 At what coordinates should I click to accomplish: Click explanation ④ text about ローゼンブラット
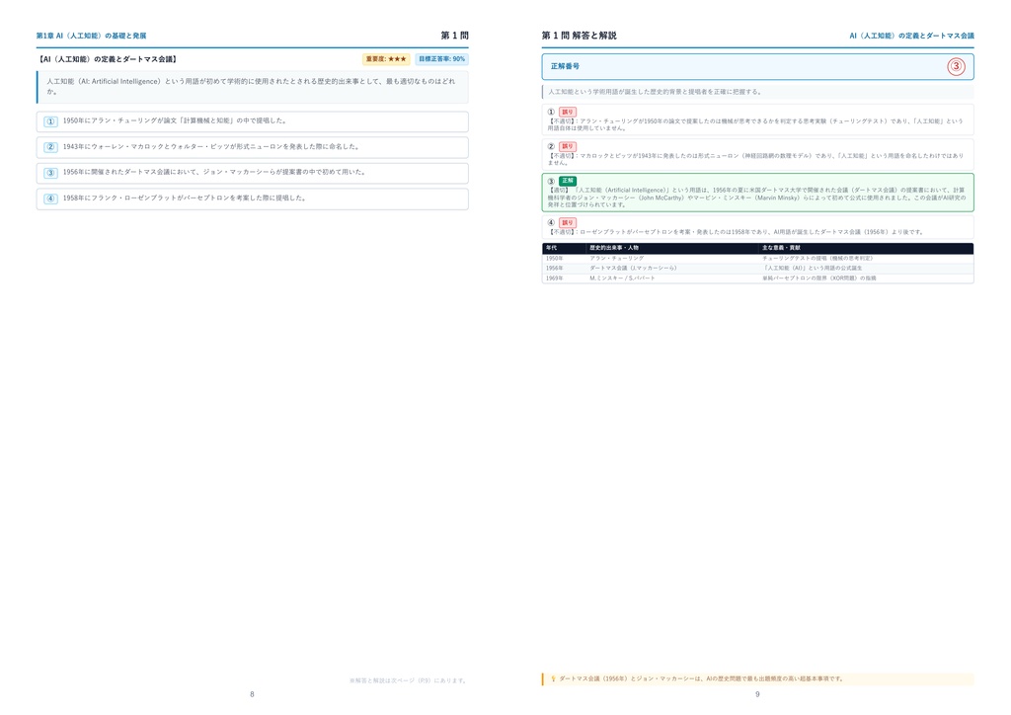click(x=736, y=232)
